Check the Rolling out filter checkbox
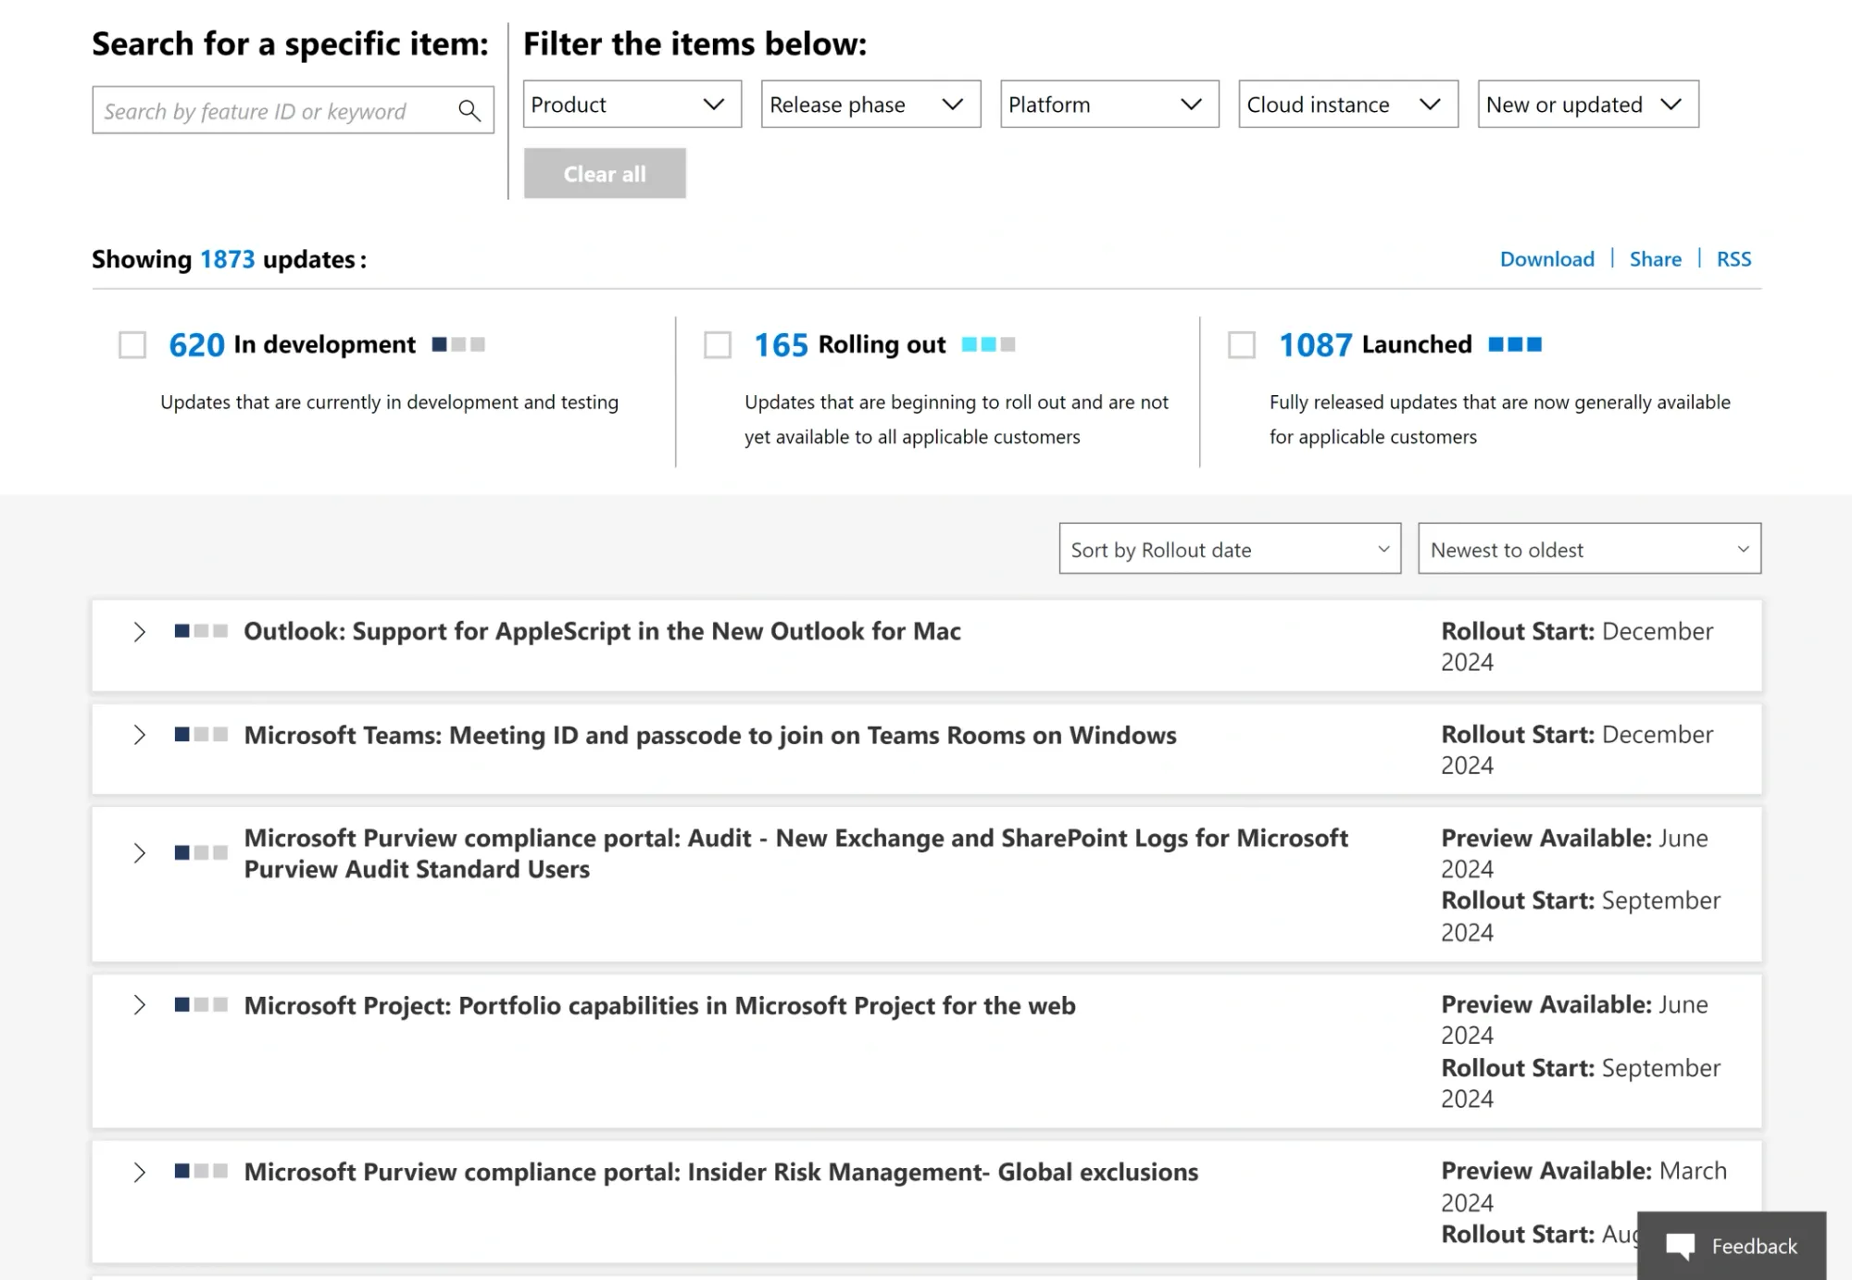Screen dimensions: 1852x1280 [717, 343]
